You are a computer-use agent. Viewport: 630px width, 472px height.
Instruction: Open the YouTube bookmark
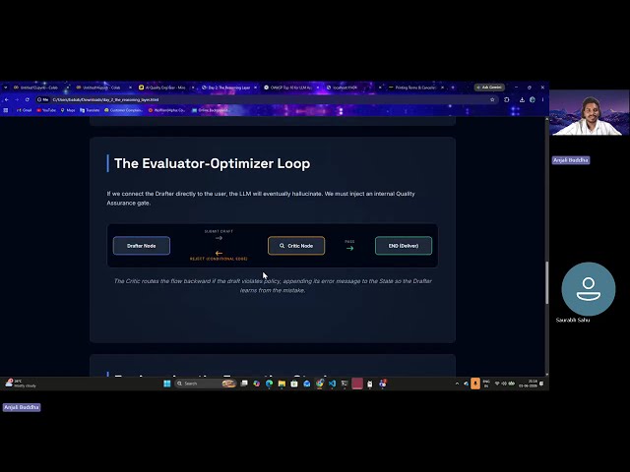[x=46, y=110]
